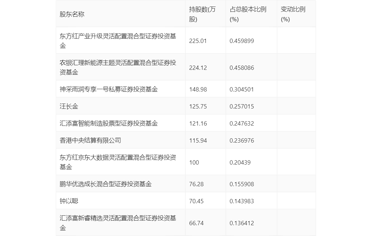
Task: Click the 0.257015 percentage cell
Action: (242, 107)
